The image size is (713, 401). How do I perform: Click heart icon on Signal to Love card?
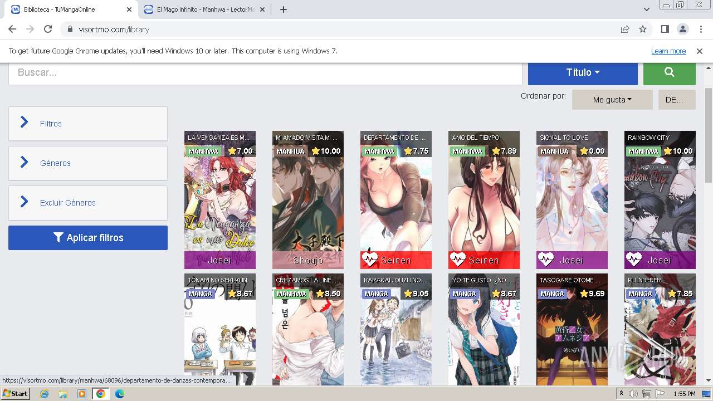[x=546, y=260]
